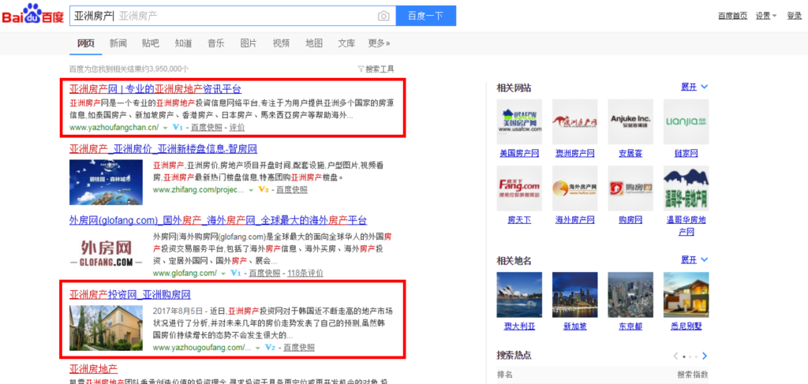Open camera image search icon
The height and width of the screenshot is (384, 808).
[x=383, y=16]
